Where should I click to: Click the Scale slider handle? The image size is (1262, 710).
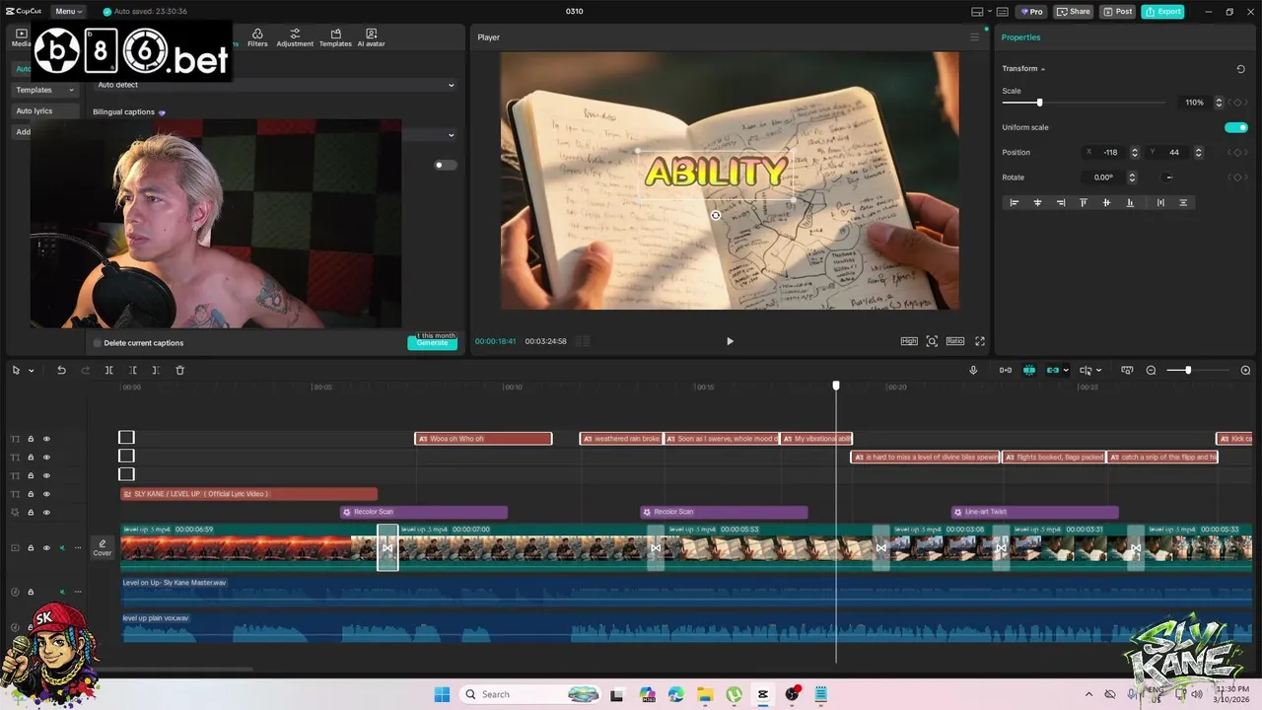pos(1039,103)
